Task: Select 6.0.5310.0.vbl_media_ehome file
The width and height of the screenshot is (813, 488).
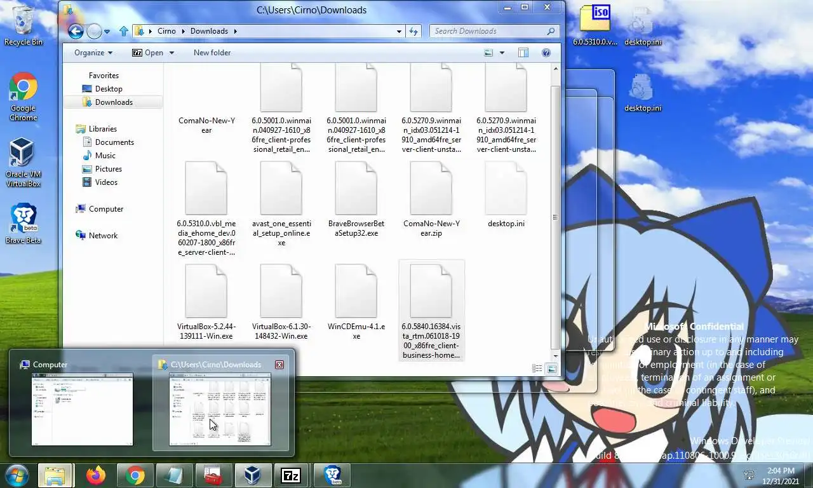Action: click(x=206, y=210)
